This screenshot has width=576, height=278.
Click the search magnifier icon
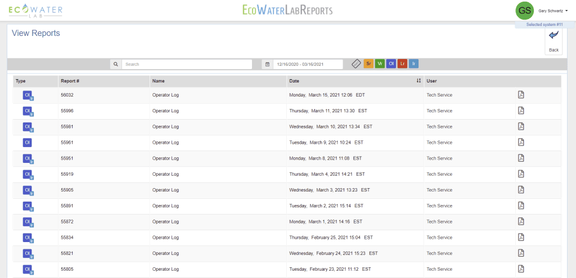pos(116,64)
